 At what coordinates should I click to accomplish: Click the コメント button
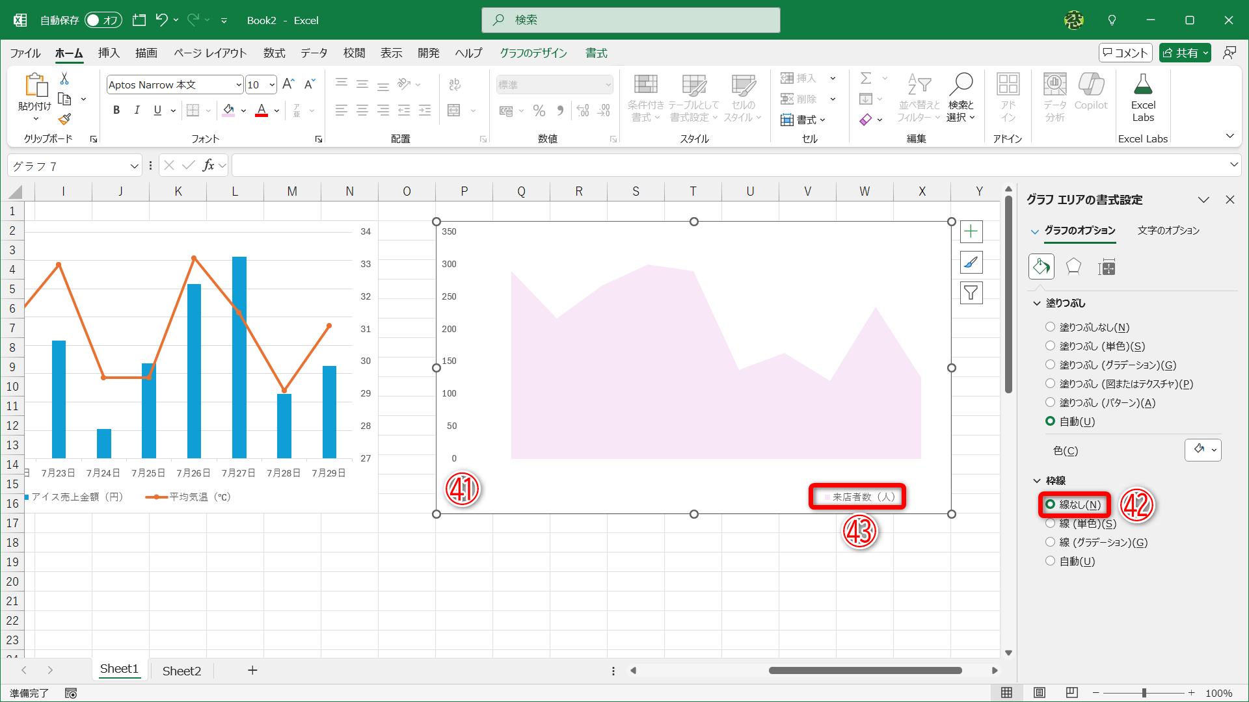[1125, 53]
